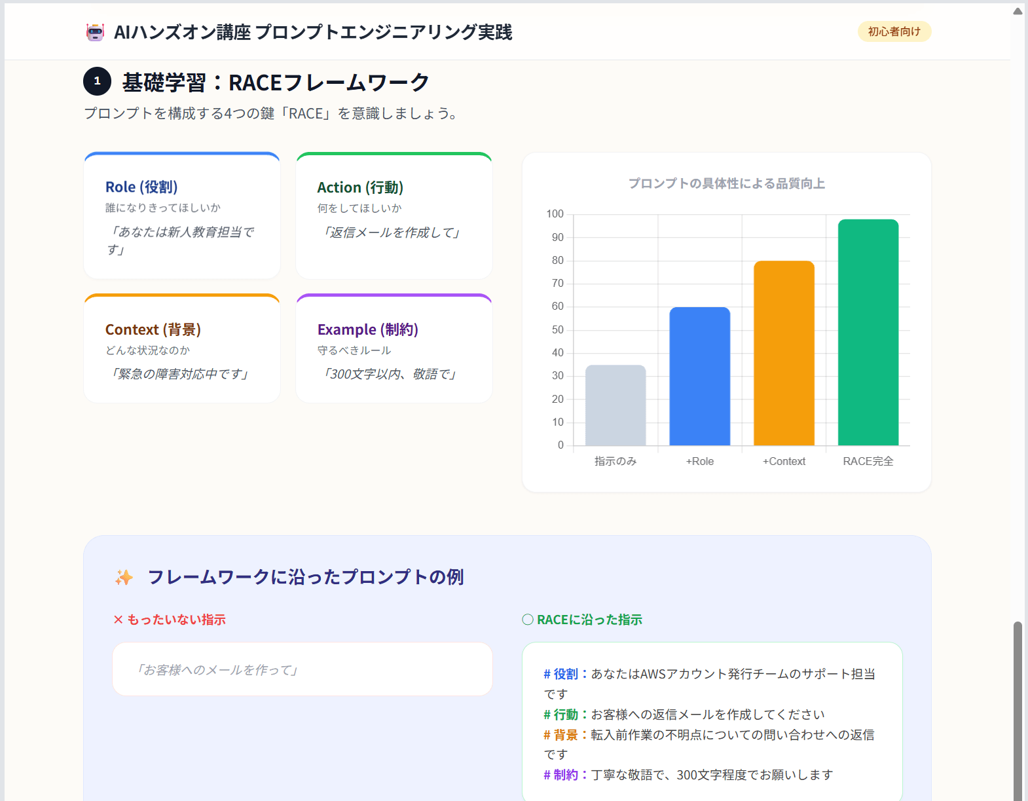Click the text 「300文字以内、敬語で」
Image resolution: width=1028 pixels, height=801 pixels.
[389, 374]
